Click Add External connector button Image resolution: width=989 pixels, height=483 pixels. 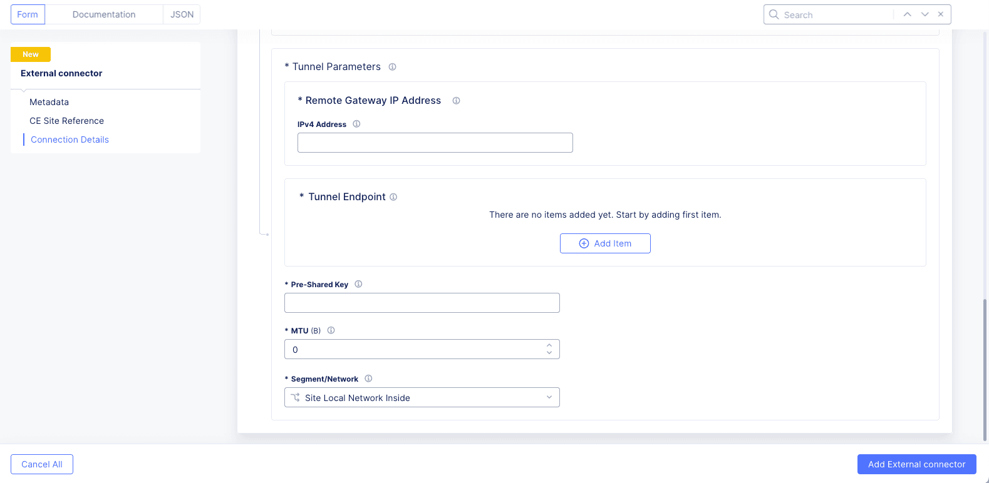916,464
